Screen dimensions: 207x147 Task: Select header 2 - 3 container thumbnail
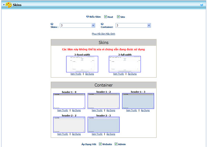(103, 125)
